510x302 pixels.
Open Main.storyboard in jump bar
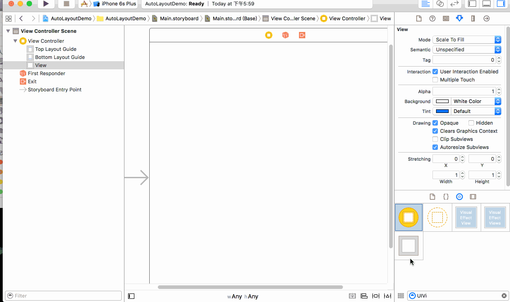pos(175,18)
